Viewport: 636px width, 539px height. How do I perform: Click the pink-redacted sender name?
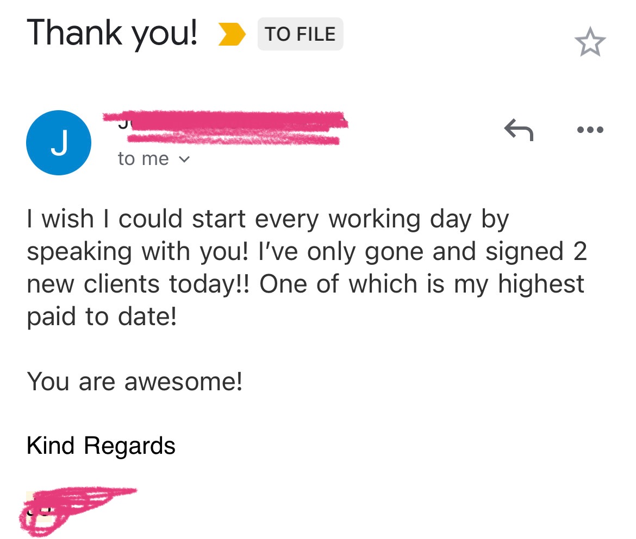pos(226,128)
